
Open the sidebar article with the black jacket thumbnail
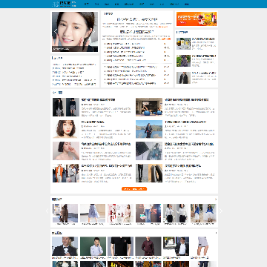pyautogui.click(x=183, y=78)
